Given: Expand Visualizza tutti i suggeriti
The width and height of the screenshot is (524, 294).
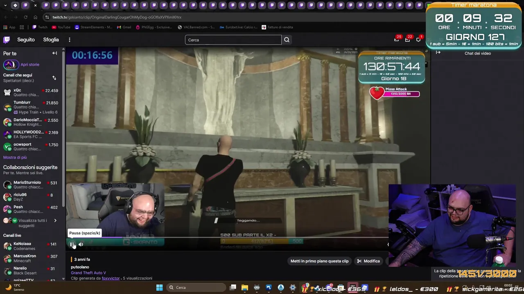Looking at the screenshot, I should (x=31, y=223).
